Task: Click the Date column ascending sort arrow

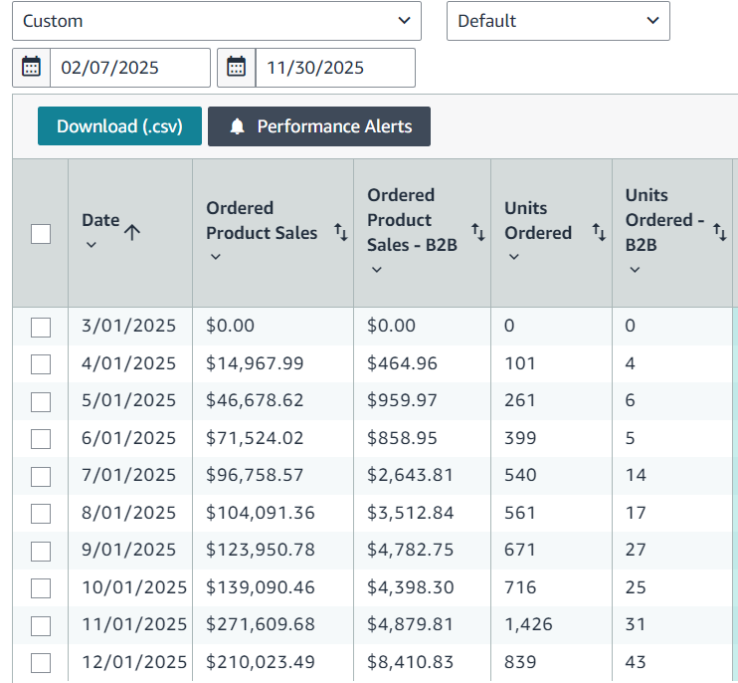Action: click(x=132, y=231)
